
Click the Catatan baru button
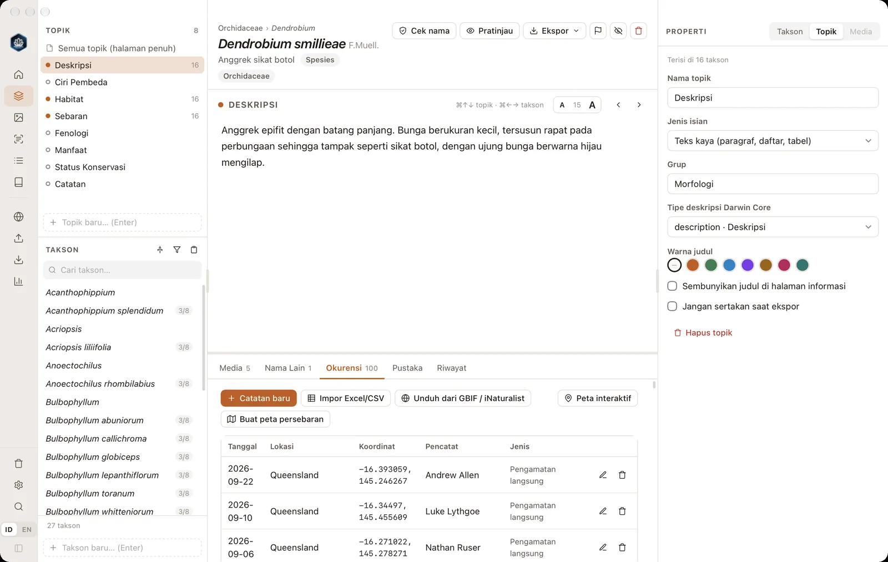(x=259, y=398)
